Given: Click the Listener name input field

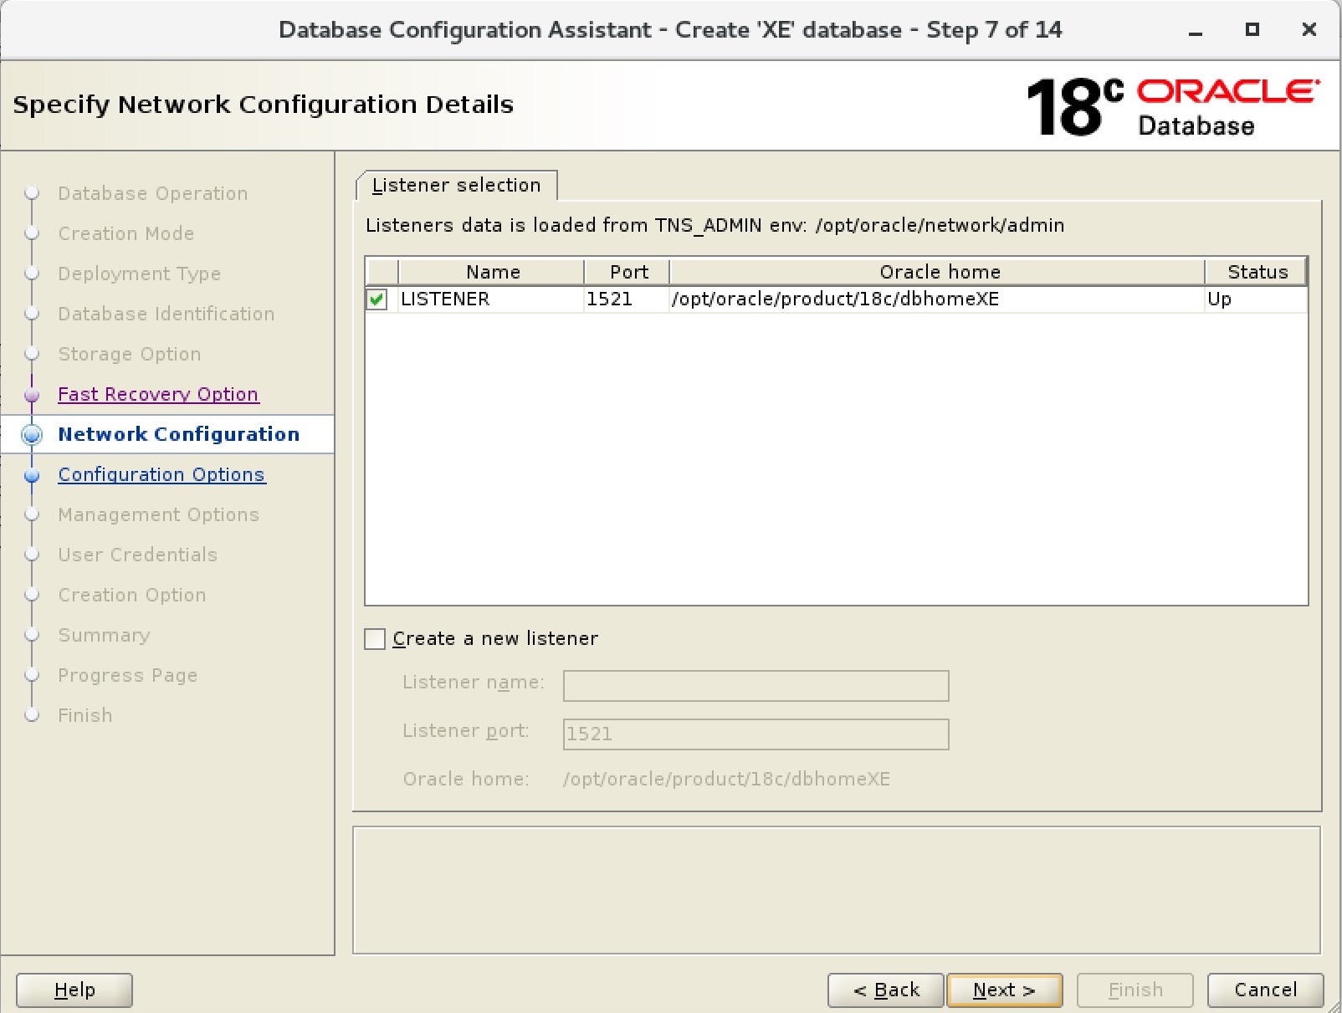Looking at the screenshot, I should [754, 685].
